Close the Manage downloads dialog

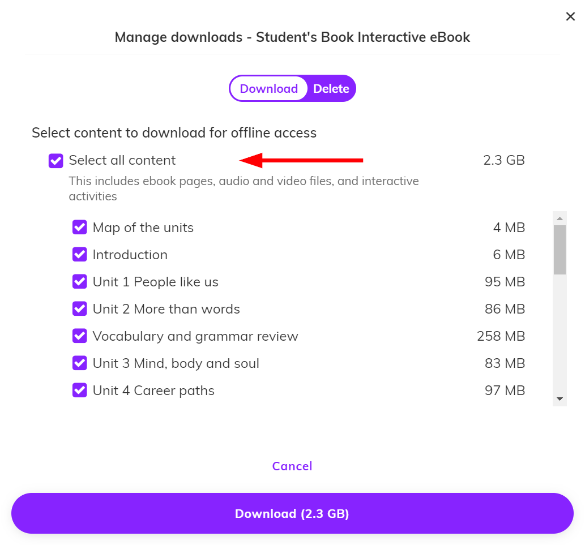pos(570,17)
